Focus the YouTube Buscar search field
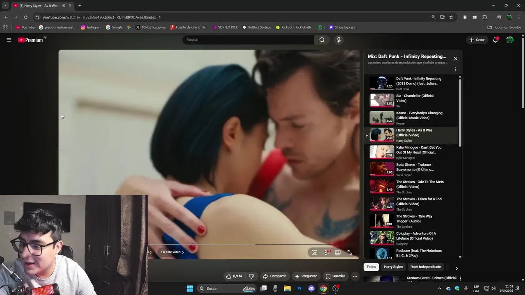 [248, 40]
